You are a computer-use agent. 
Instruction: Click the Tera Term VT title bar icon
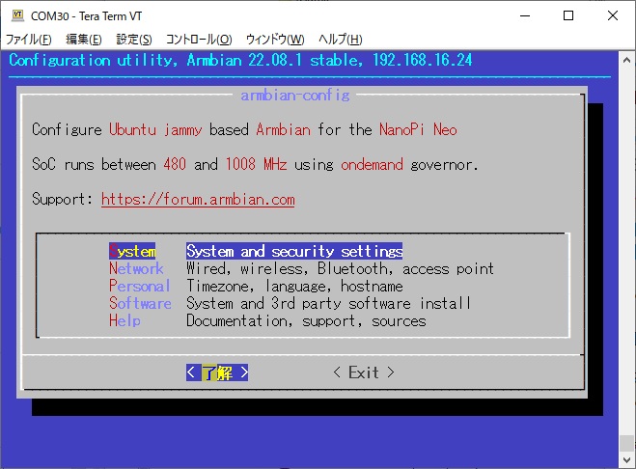[17, 15]
